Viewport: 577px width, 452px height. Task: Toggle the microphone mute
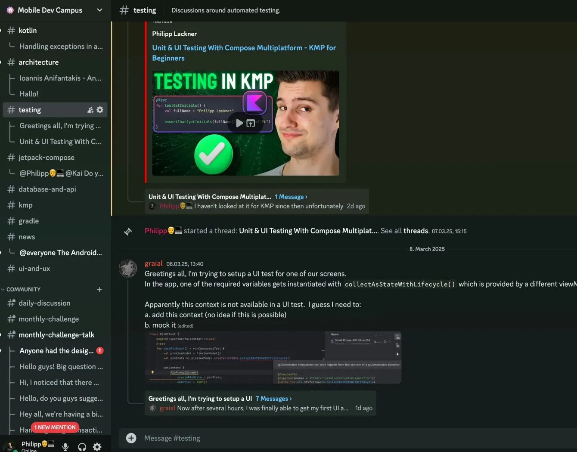pos(65,447)
